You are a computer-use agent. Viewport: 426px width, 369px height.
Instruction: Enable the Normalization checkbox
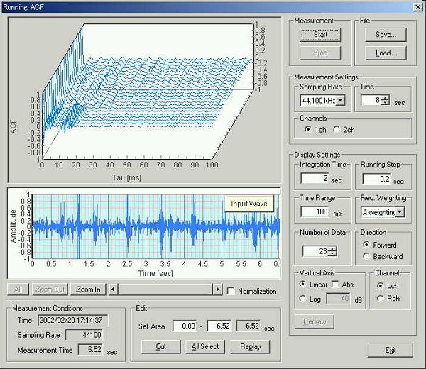[231, 291]
